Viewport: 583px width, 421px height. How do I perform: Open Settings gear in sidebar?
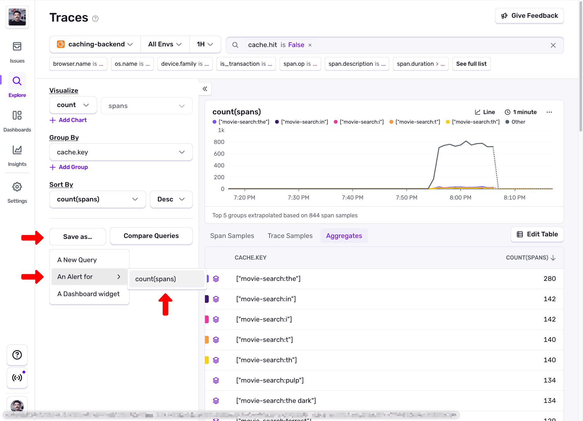17,192
